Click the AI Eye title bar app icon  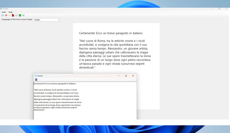1,9
